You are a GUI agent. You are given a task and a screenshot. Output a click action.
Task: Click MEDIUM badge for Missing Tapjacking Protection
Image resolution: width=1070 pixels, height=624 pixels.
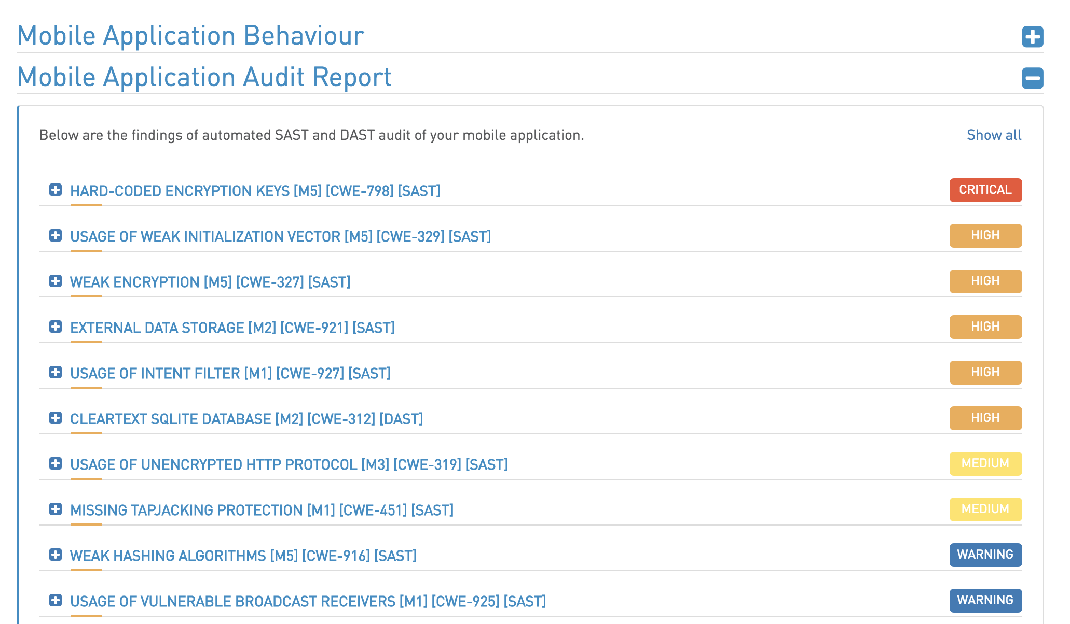tap(985, 509)
